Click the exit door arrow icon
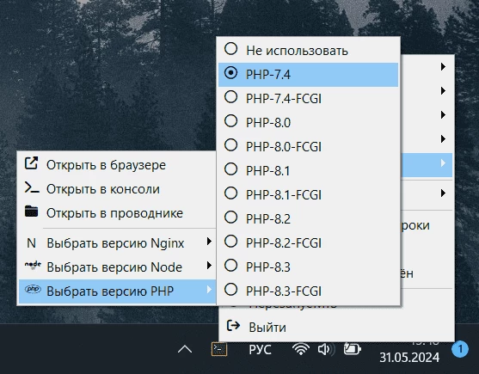Viewport: 479px width, 374px height. [234, 326]
